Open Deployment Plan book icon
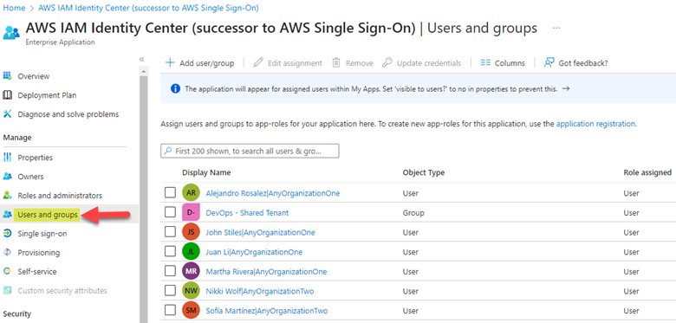Image resolution: width=676 pixels, height=323 pixels. tap(7, 95)
